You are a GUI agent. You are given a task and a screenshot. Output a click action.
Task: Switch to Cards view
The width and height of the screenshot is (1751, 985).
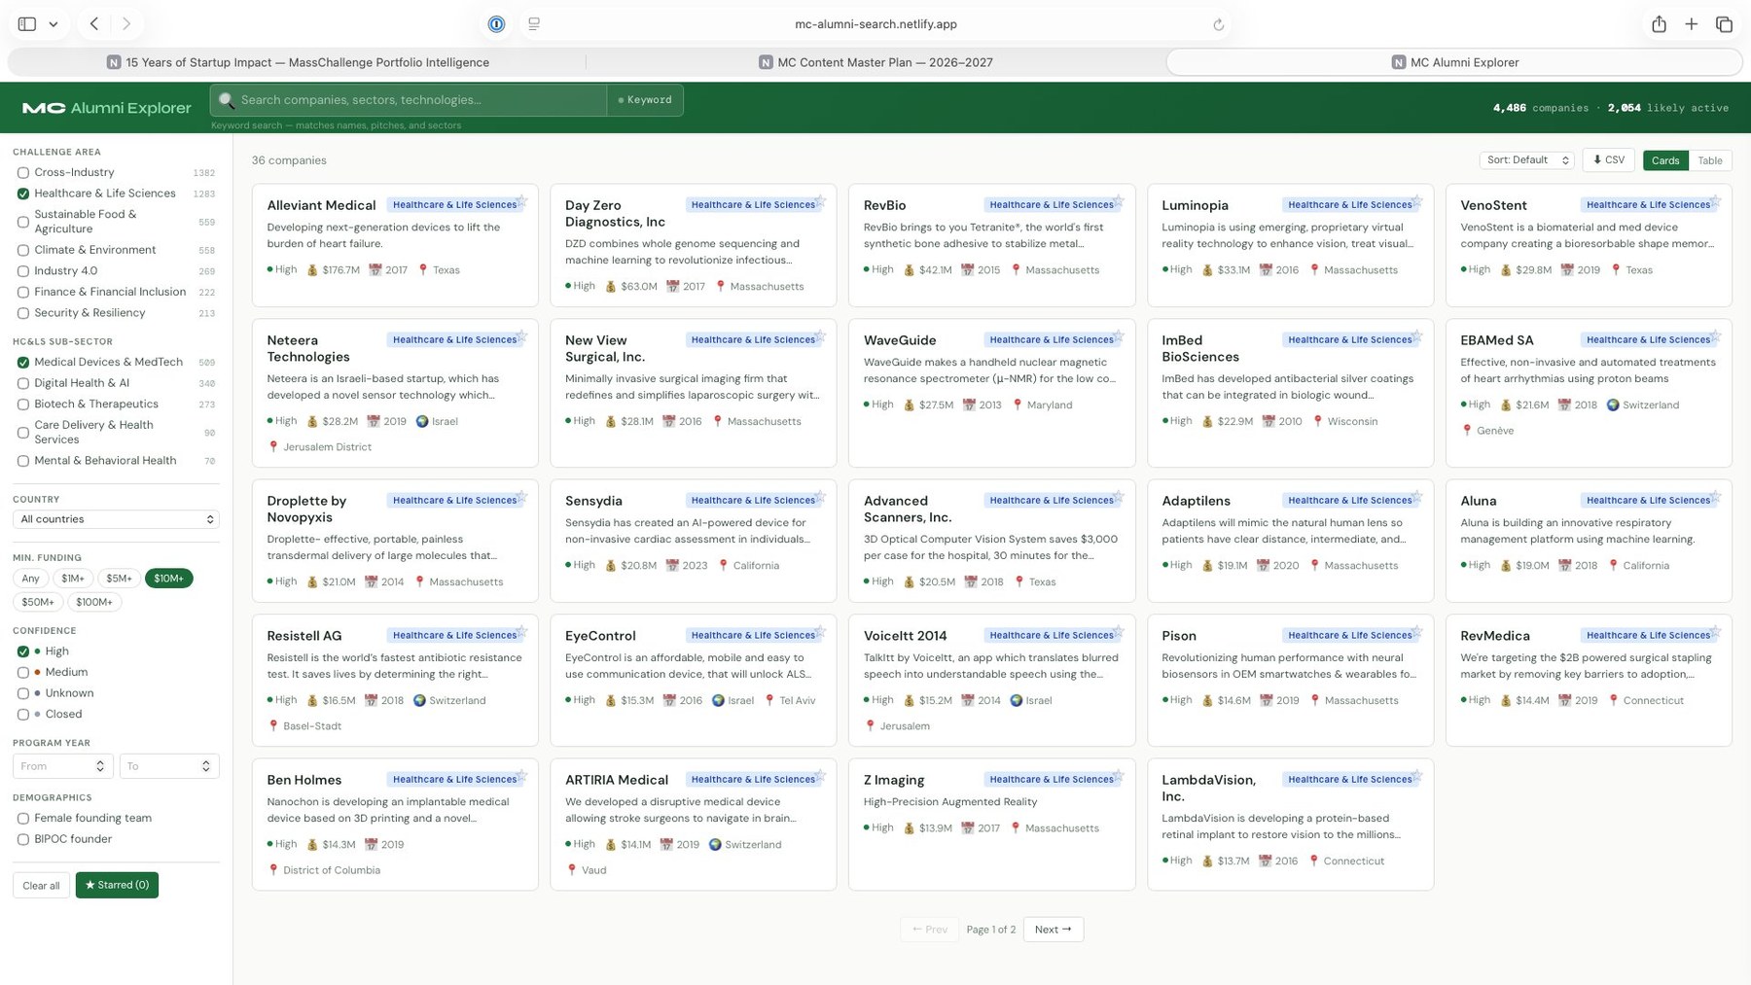pyautogui.click(x=1665, y=160)
